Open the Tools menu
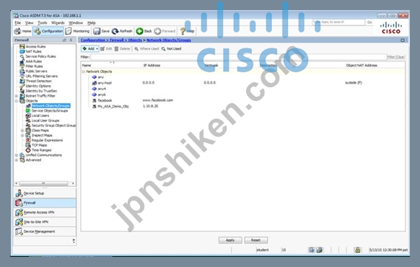 pyautogui.click(x=43, y=23)
